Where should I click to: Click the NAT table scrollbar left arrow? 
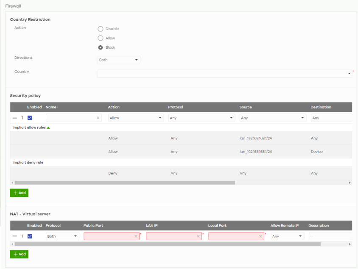(12, 244)
